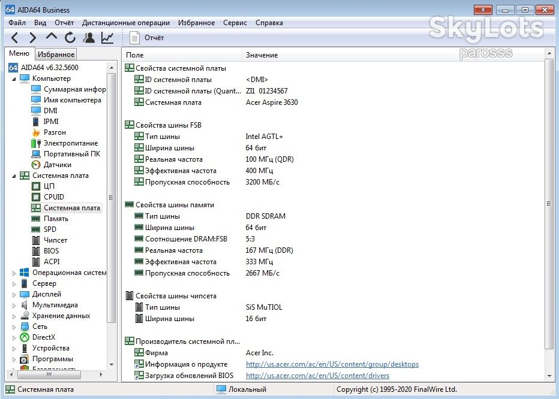
Task: Open the Датчики sensor gauge icon
Action: (35, 165)
